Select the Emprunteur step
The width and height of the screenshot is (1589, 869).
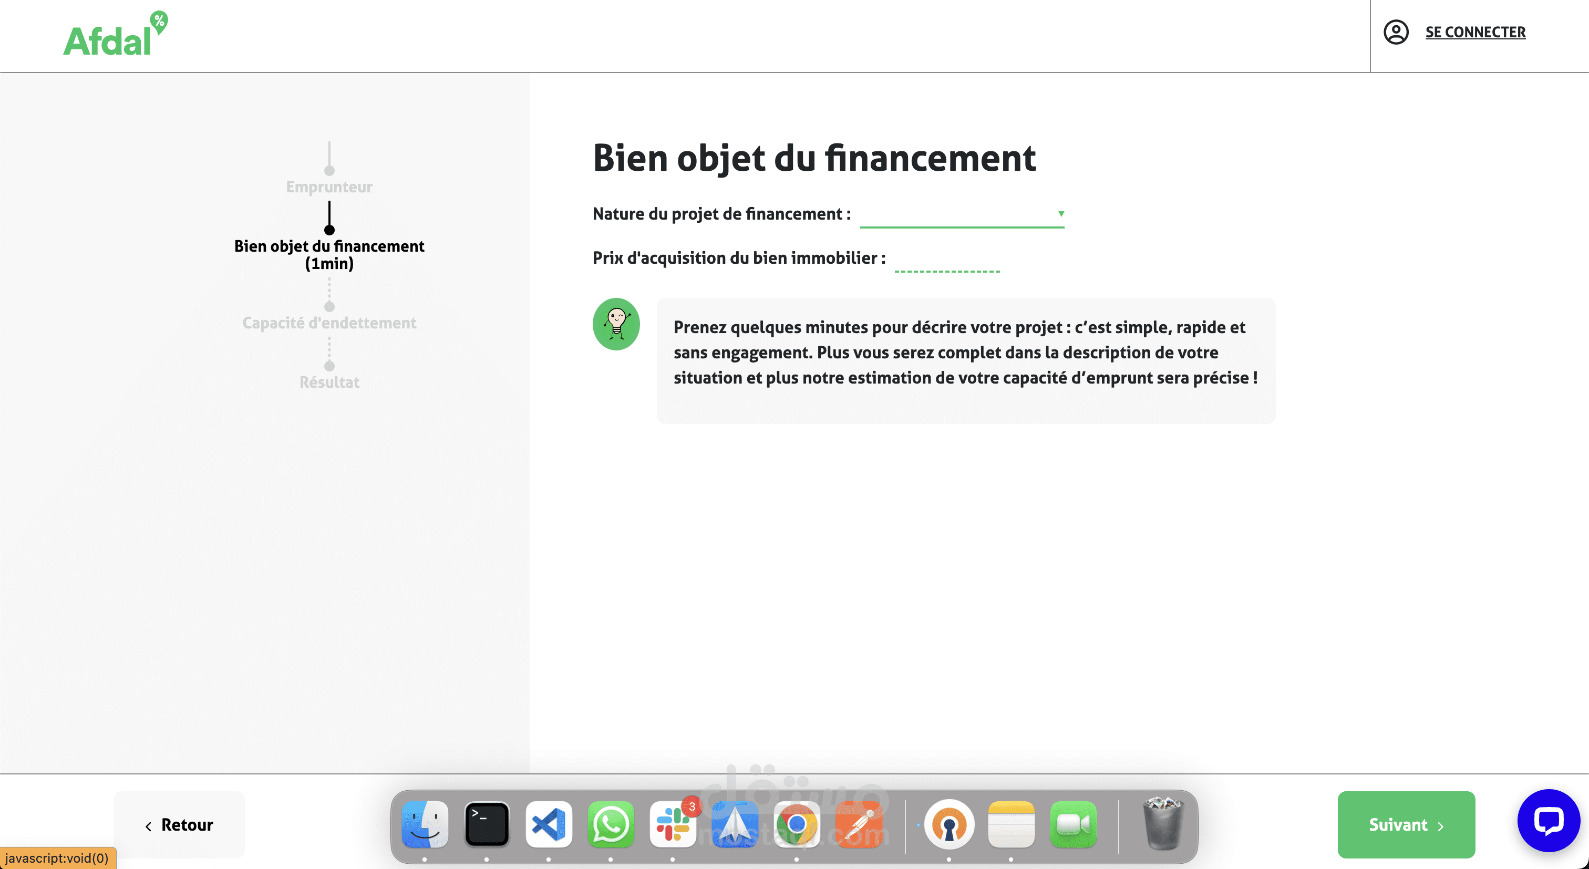click(x=329, y=187)
